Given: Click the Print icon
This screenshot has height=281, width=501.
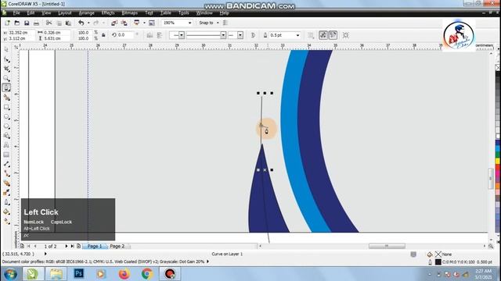Looking at the screenshot, I should [37, 23].
